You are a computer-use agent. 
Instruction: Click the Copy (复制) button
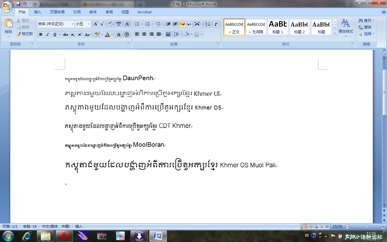click(23, 27)
